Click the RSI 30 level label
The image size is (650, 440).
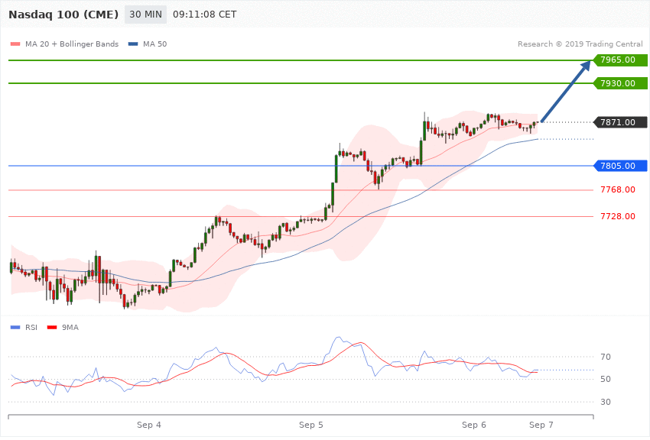pyautogui.click(x=605, y=402)
